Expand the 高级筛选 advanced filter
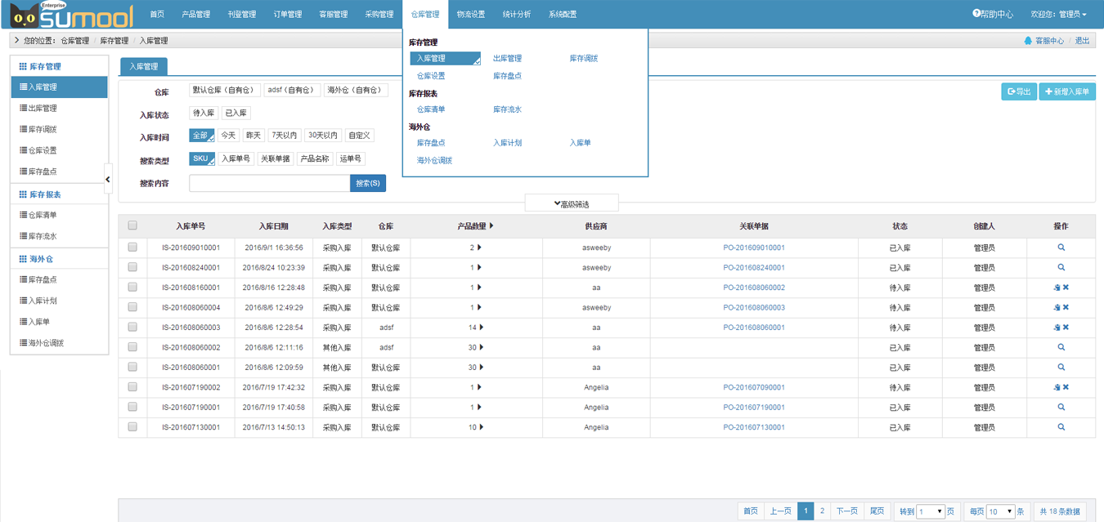The width and height of the screenshot is (1104, 522). [571, 203]
